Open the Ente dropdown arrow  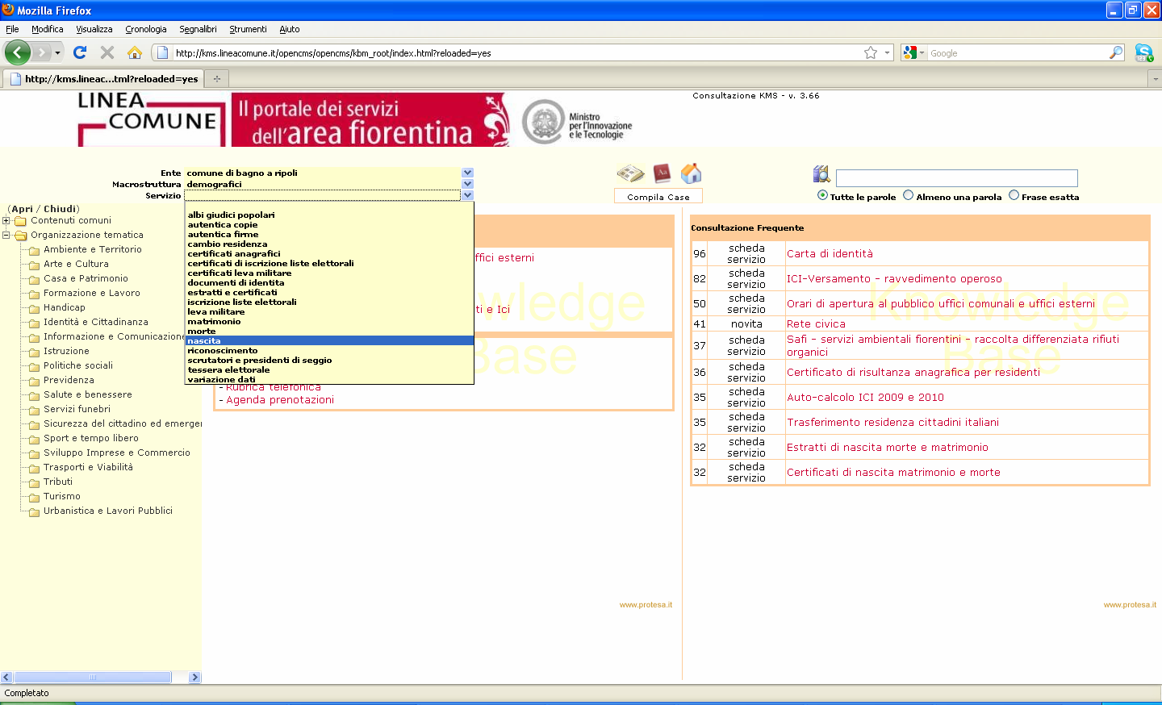click(x=467, y=173)
